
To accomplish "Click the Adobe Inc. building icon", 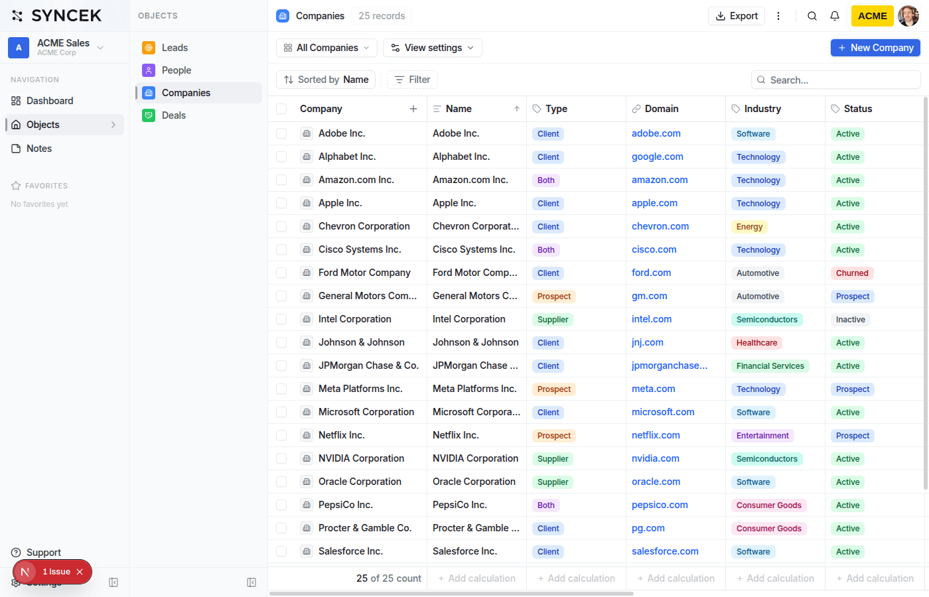I will coord(307,133).
